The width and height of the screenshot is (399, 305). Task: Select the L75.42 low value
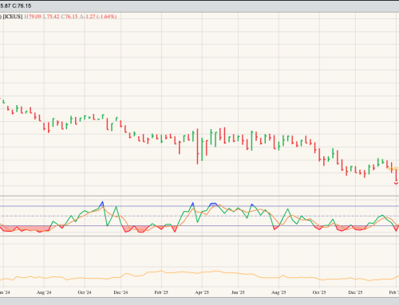coord(51,17)
